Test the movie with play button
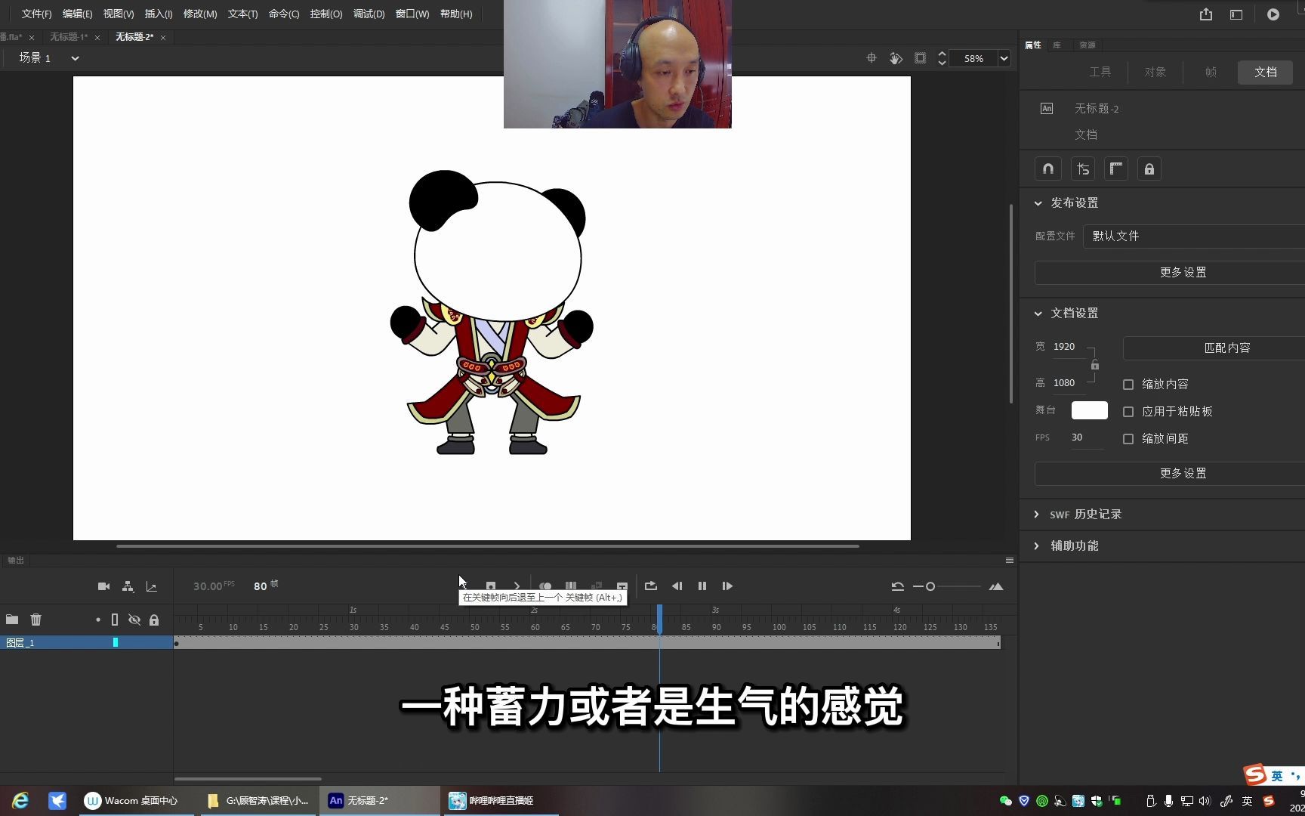The height and width of the screenshot is (816, 1305). coord(1273,14)
